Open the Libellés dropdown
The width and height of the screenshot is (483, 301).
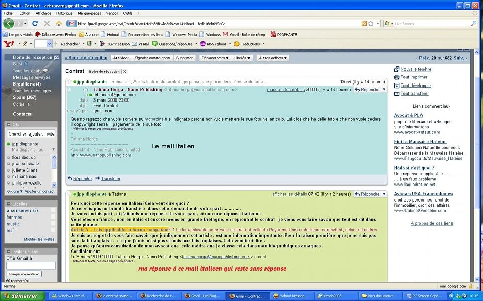coord(242,58)
